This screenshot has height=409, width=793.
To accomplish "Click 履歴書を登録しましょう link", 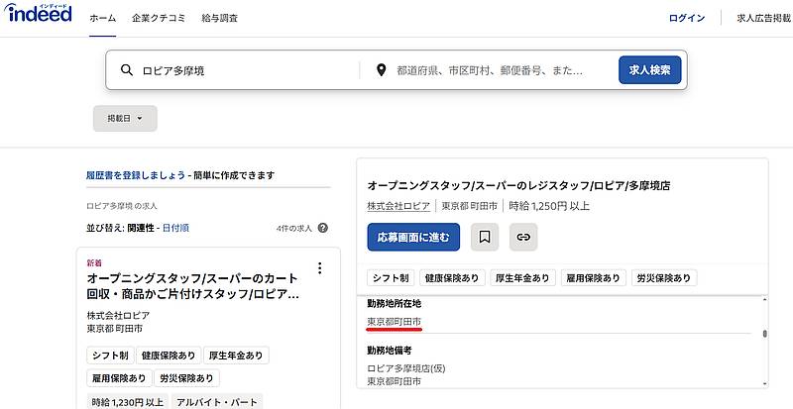I will [136, 175].
